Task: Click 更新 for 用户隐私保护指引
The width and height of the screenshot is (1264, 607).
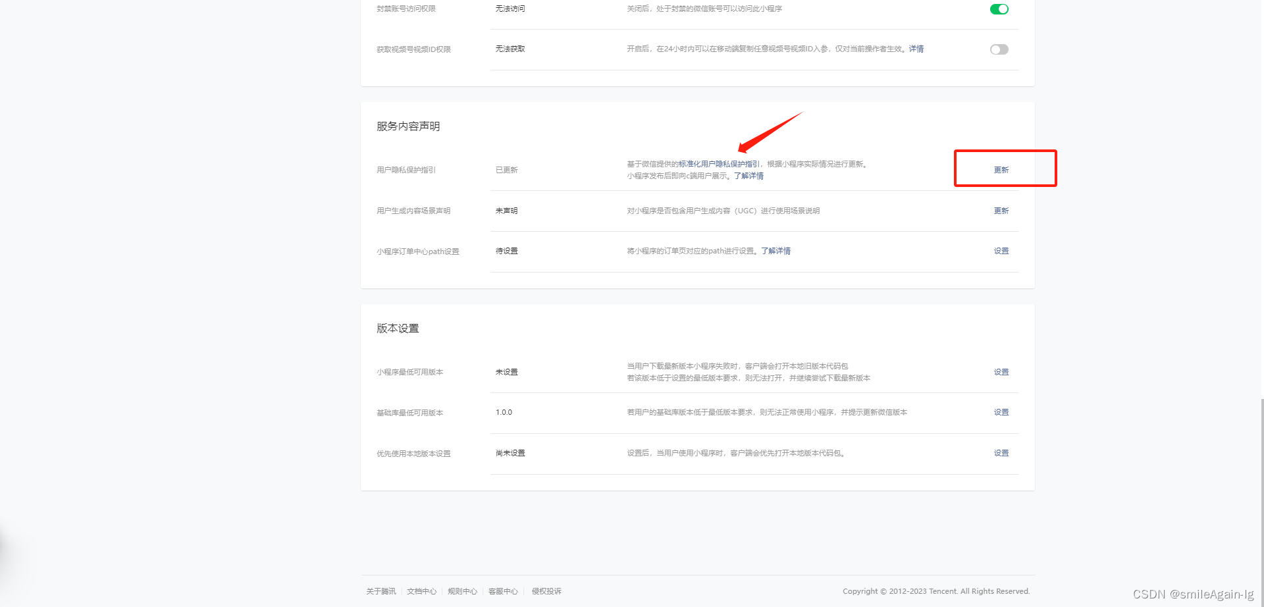Action: click(x=1001, y=170)
